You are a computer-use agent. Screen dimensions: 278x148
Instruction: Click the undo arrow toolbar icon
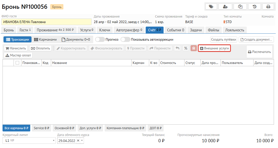click(x=177, y=48)
